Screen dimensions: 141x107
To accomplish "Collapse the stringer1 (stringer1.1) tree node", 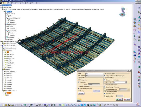I will pos(5,18).
